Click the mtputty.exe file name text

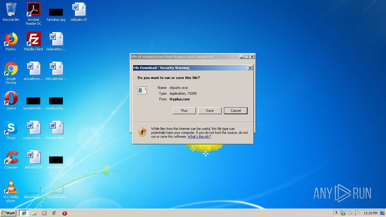tap(179, 88)
